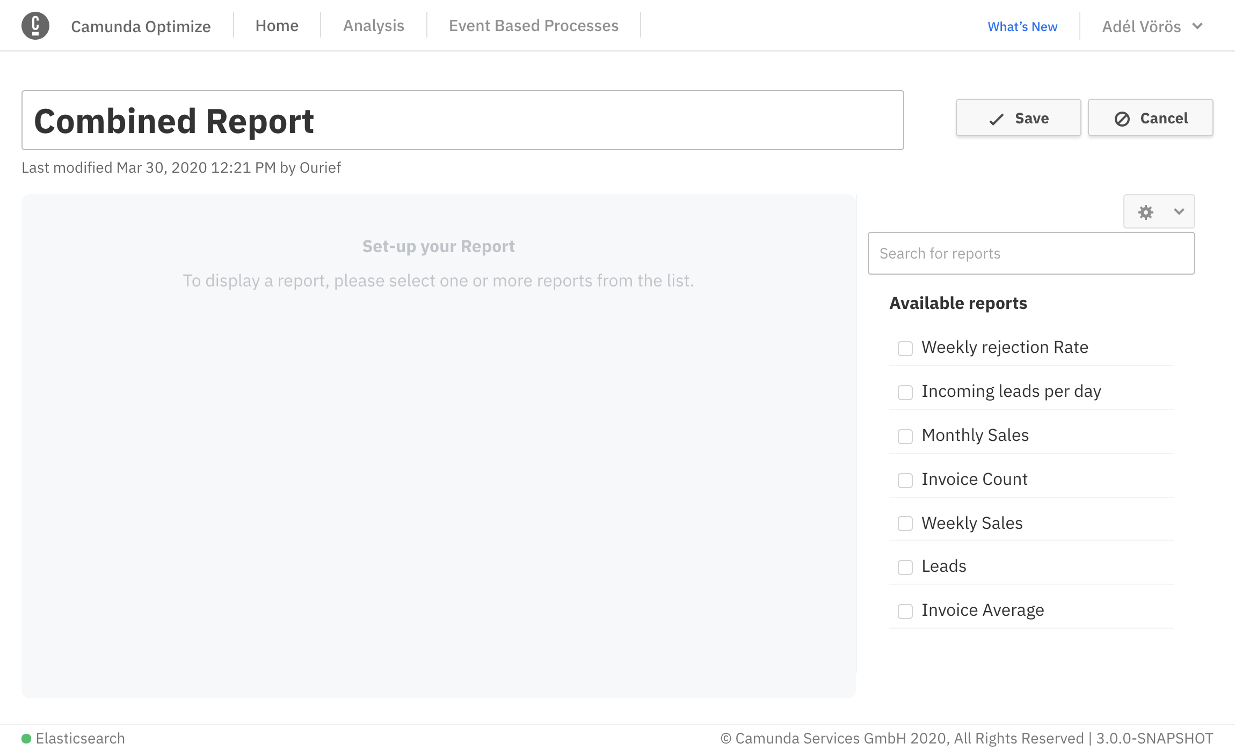Toggle the Weekly Sales checkbox

tap(905, 523)
